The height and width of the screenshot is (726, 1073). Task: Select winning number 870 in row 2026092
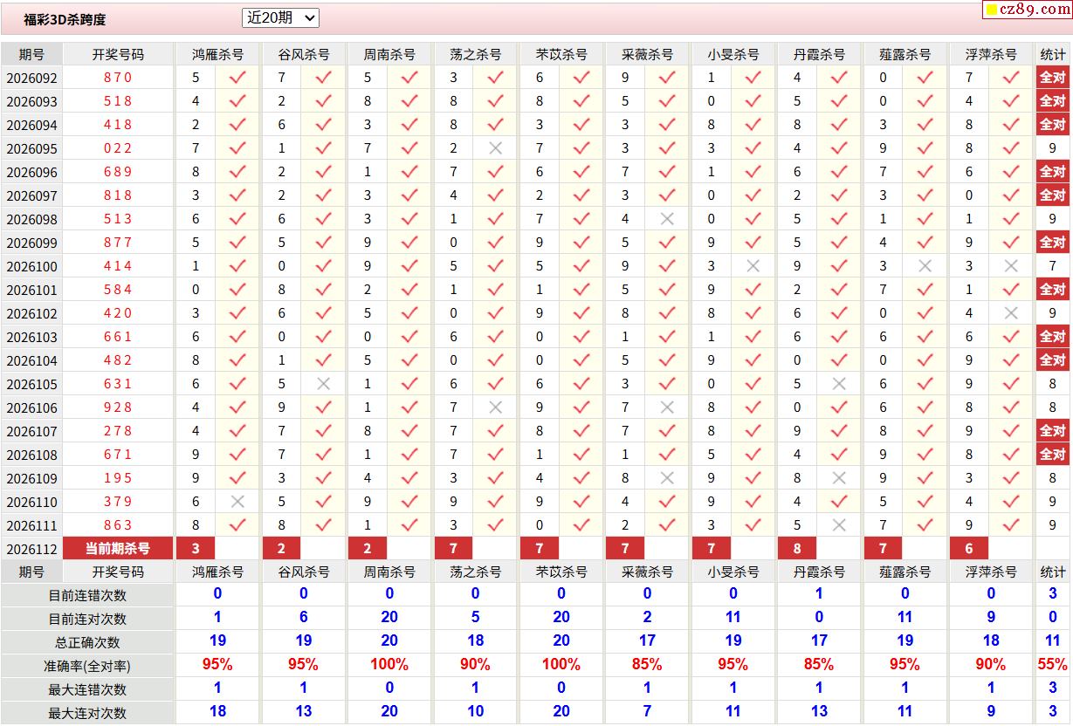click(x=118, y=78)
